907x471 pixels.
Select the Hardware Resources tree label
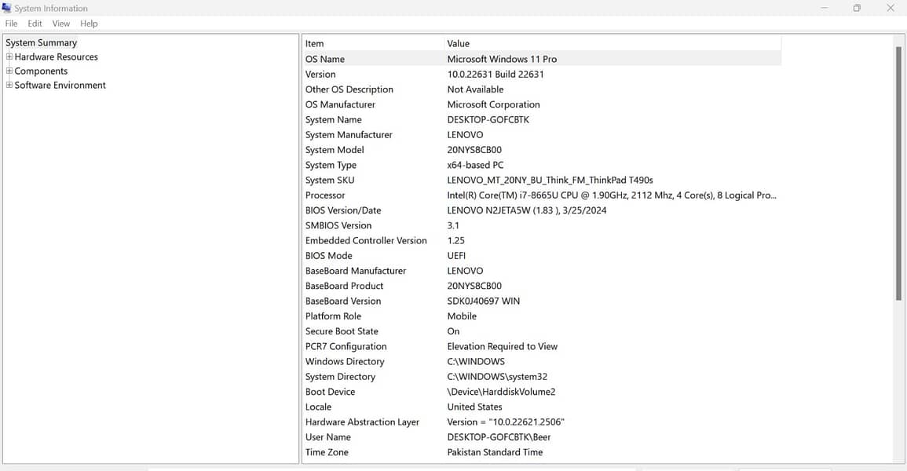tap(56, 57)
